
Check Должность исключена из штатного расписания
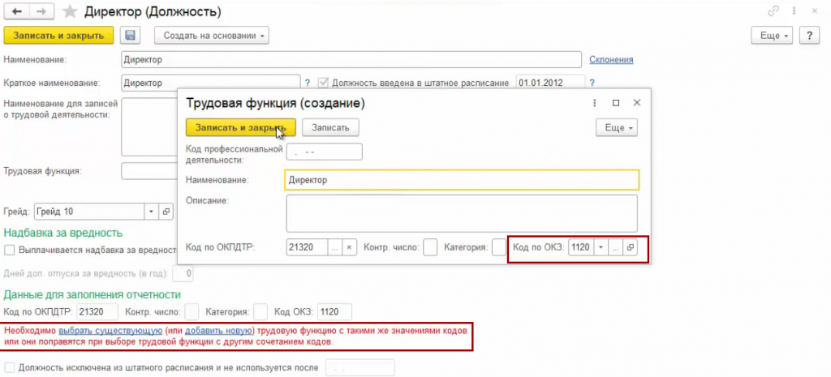click(x=10, y=367)
